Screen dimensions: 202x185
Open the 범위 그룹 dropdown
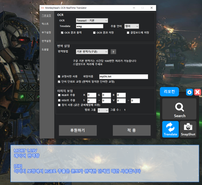[103, 110]
